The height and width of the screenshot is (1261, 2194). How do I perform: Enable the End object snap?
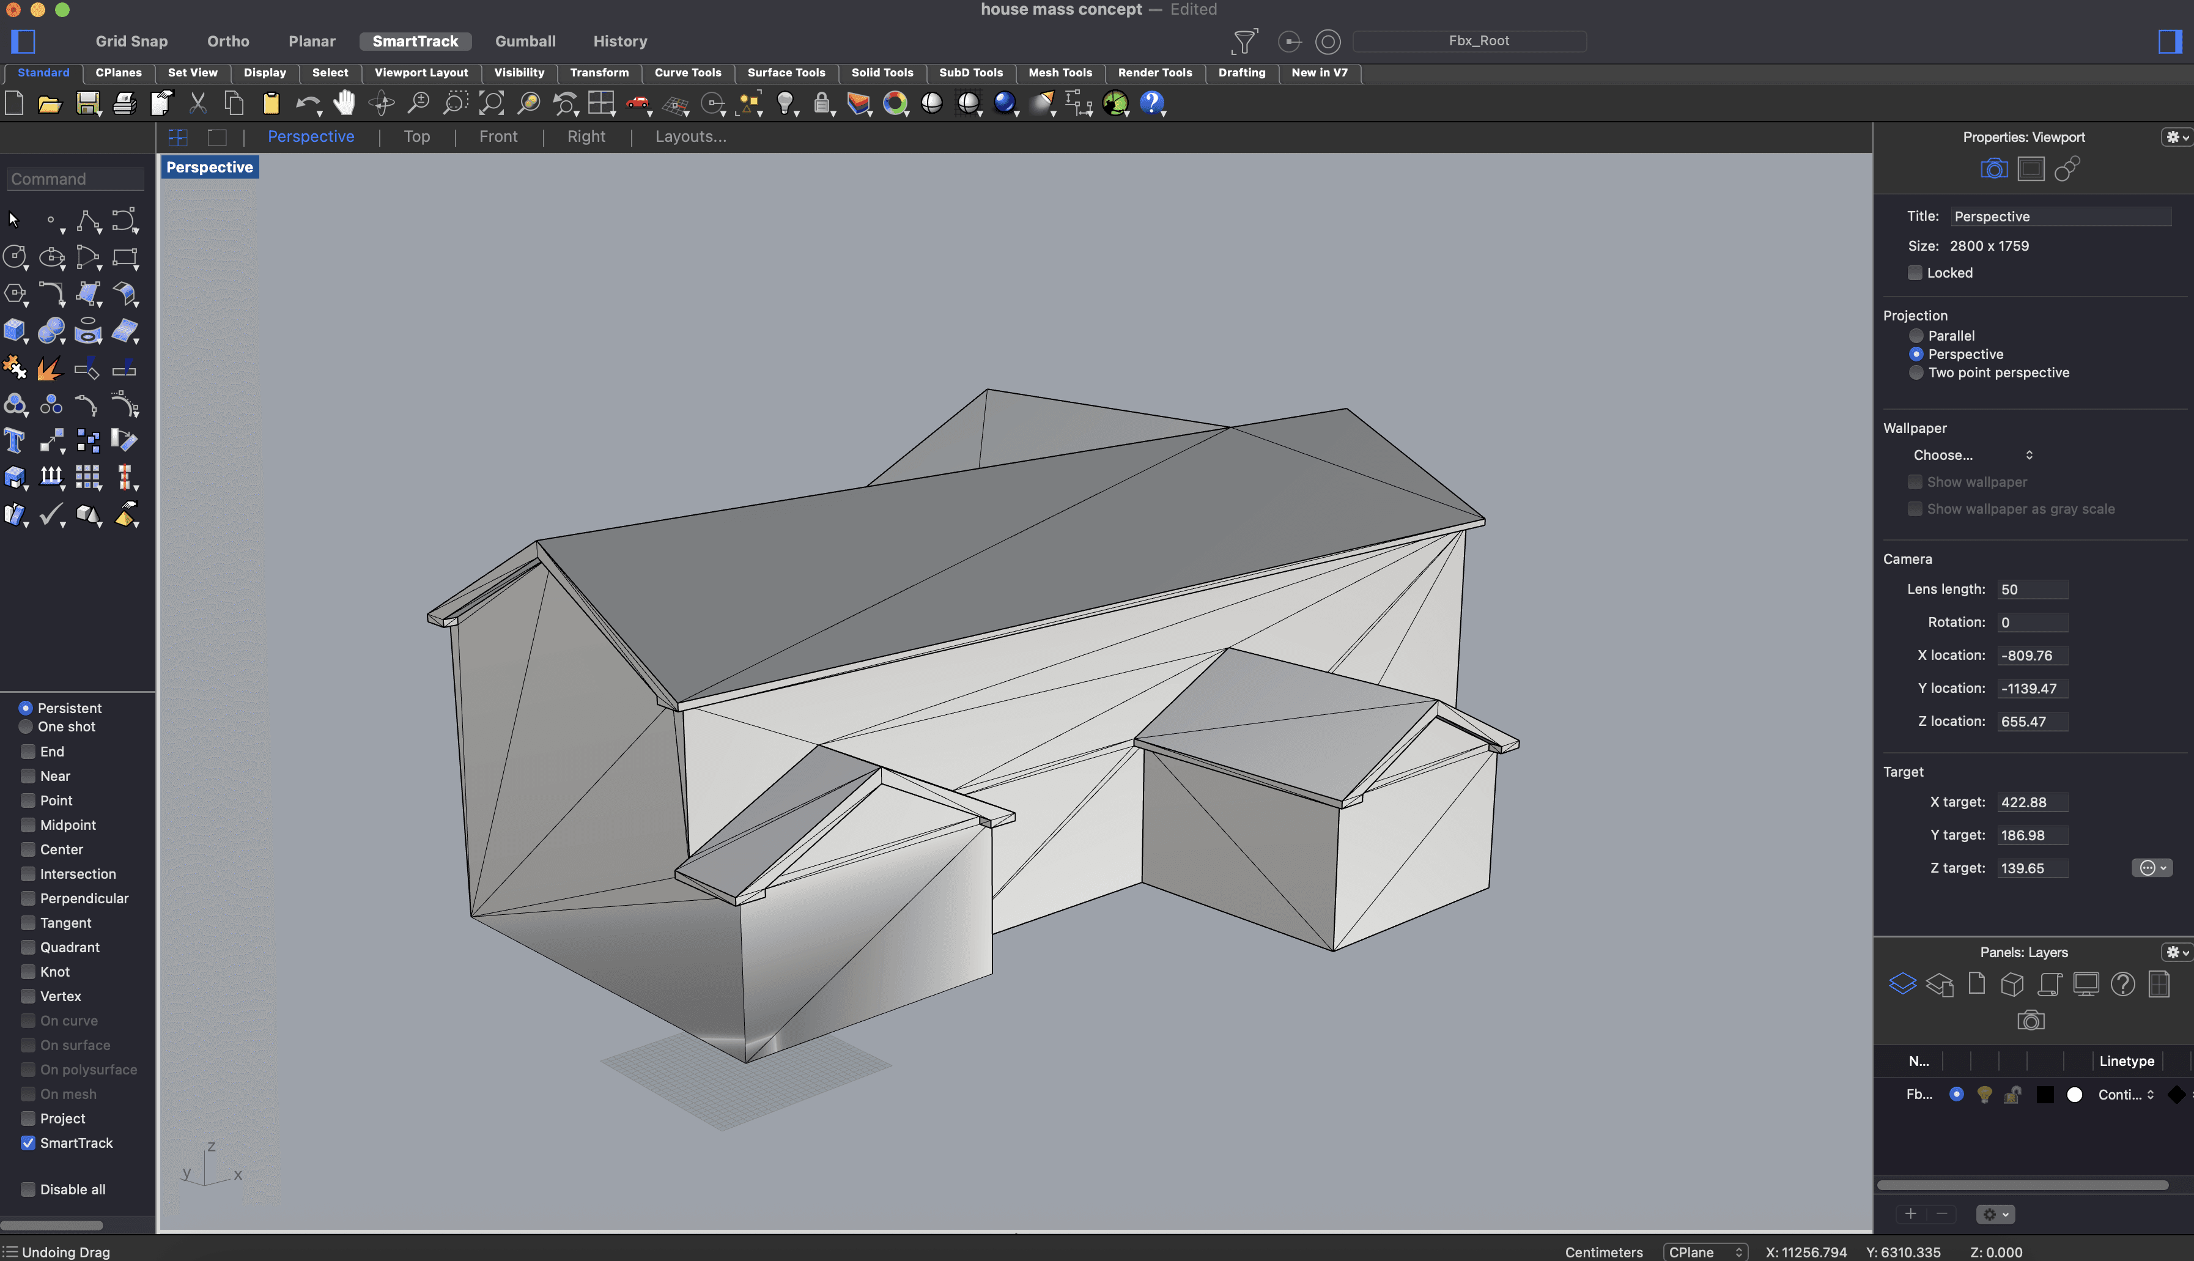click(x=28, y=752)
